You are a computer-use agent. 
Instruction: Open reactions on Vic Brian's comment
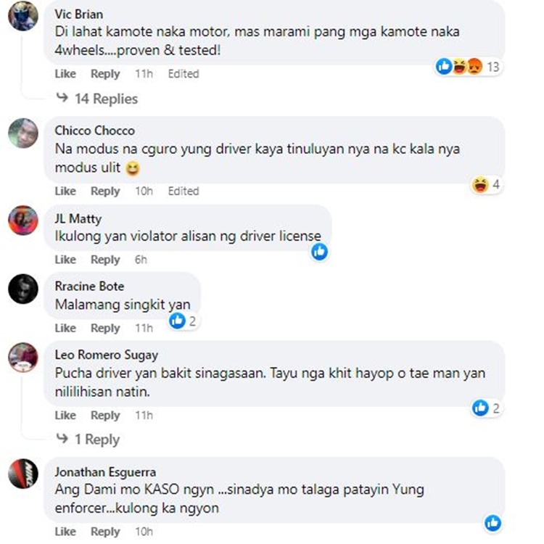click(468, 66)
